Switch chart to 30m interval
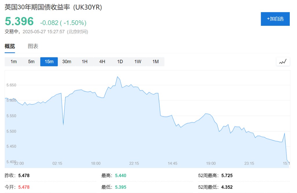Viewport: 297px width, 193px height. (x=67, y=61)
